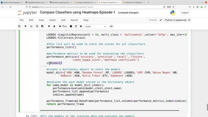This screenshot has height=117, width=208.
Task: Open the Cell menu
Action: click(63, 20)
